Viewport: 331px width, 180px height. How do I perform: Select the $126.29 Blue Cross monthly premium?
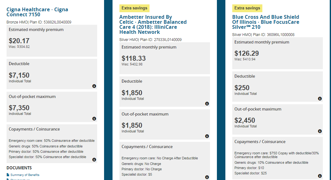(246, 53)
